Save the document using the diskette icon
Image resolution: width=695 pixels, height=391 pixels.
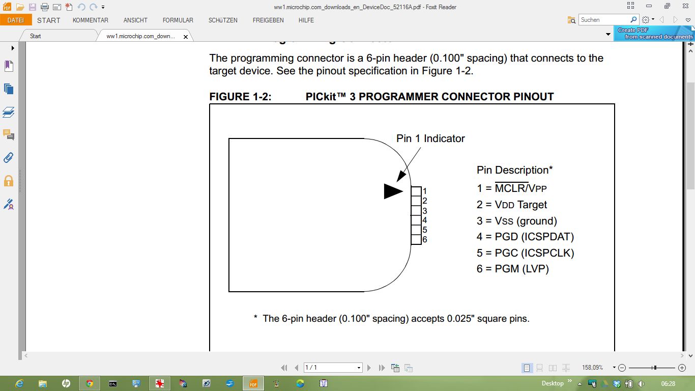point(33,7)
